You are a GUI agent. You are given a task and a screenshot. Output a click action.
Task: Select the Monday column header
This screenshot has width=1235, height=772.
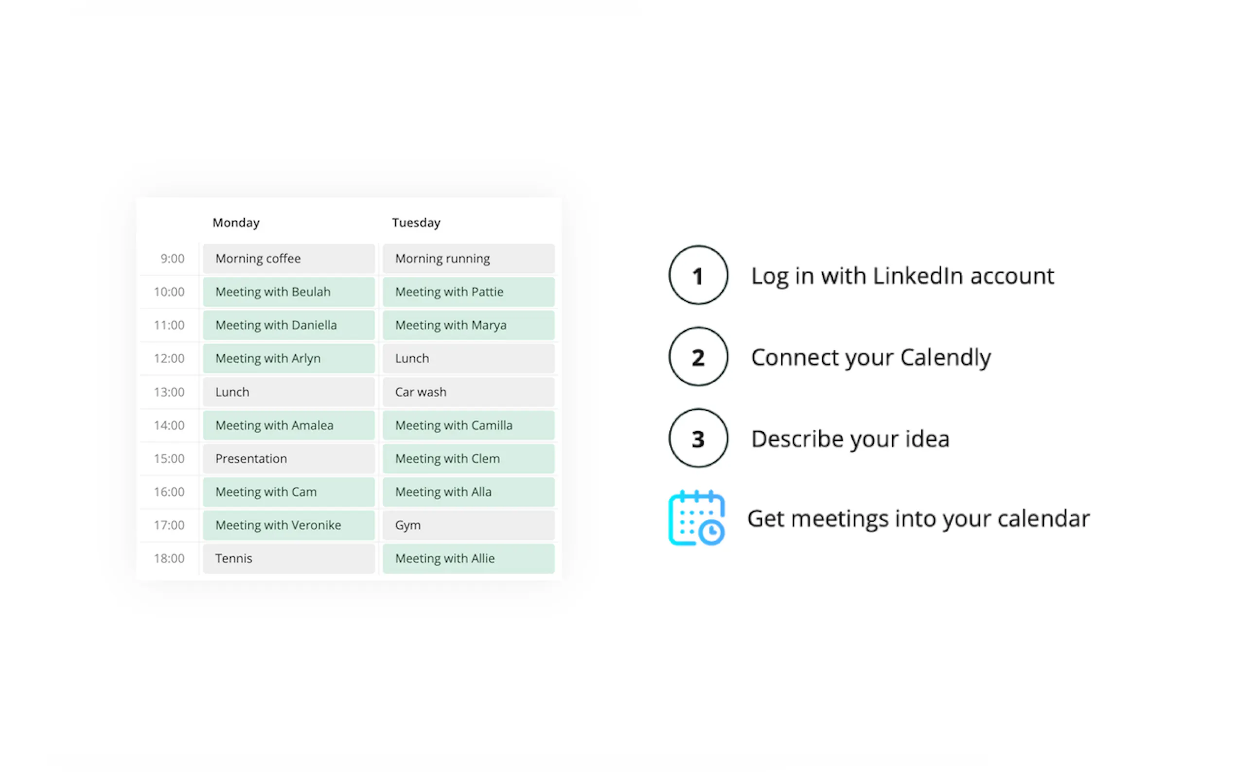point(236,223)
